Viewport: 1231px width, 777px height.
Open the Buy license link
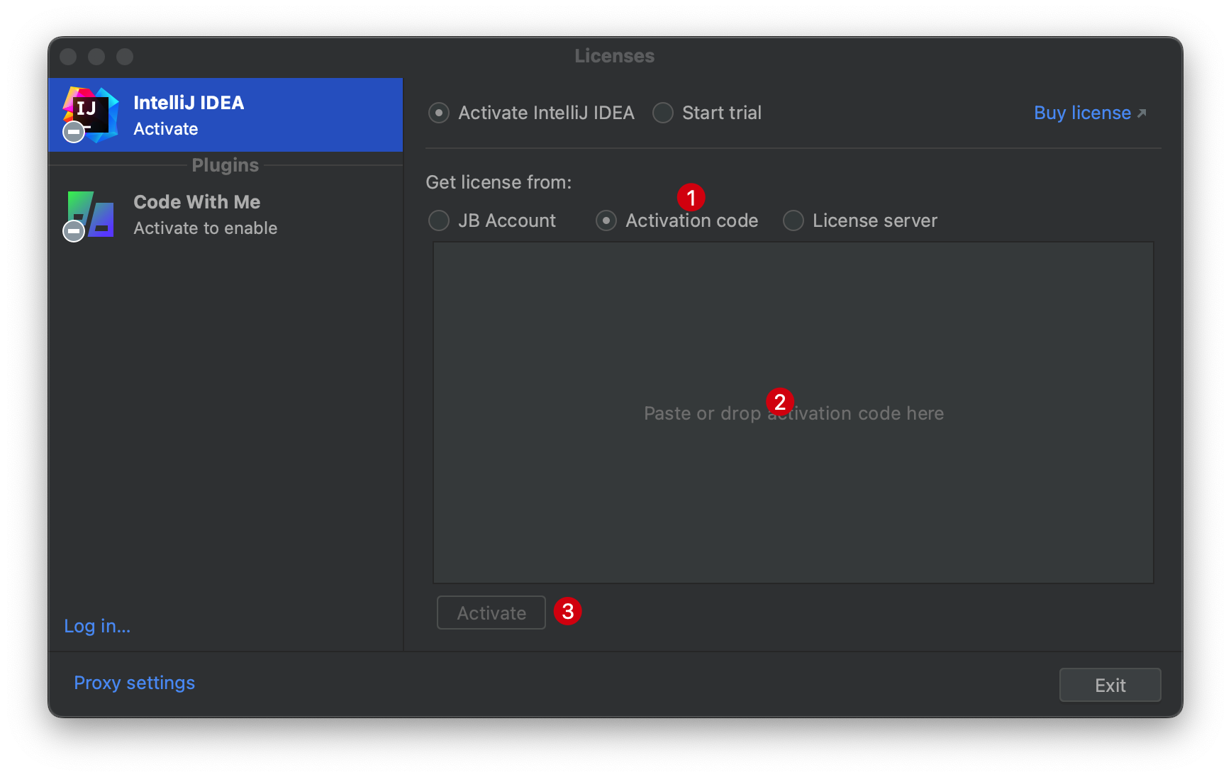click(1090, 113)
